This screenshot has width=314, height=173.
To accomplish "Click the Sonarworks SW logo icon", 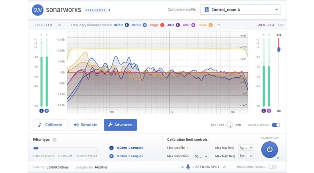I will click(x=38, y=10).
